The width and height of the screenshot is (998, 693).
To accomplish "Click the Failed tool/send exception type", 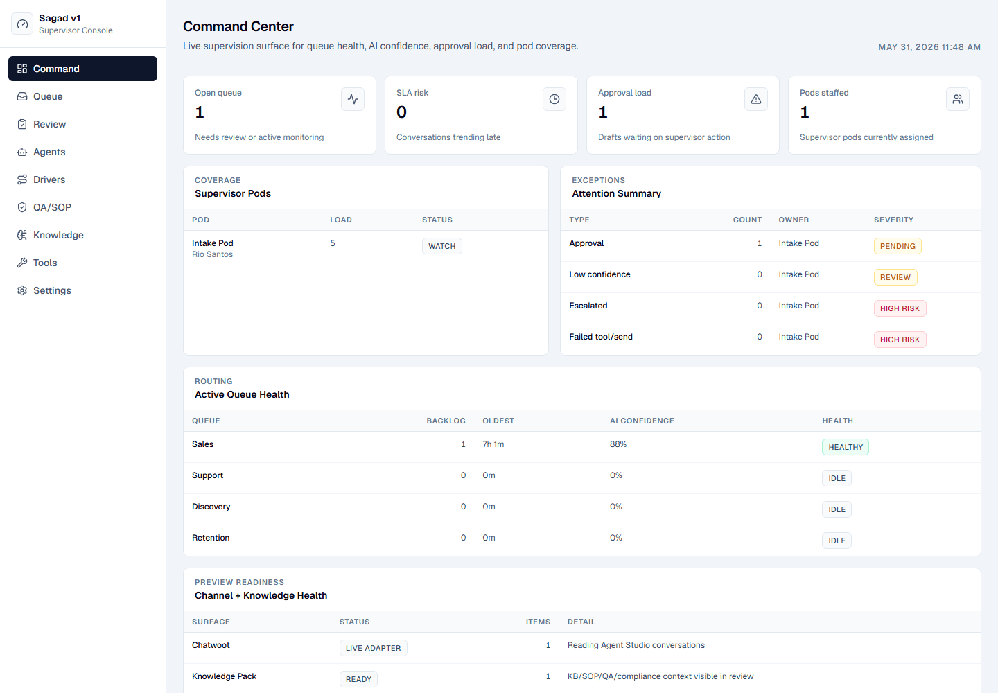I will [601, 337].
